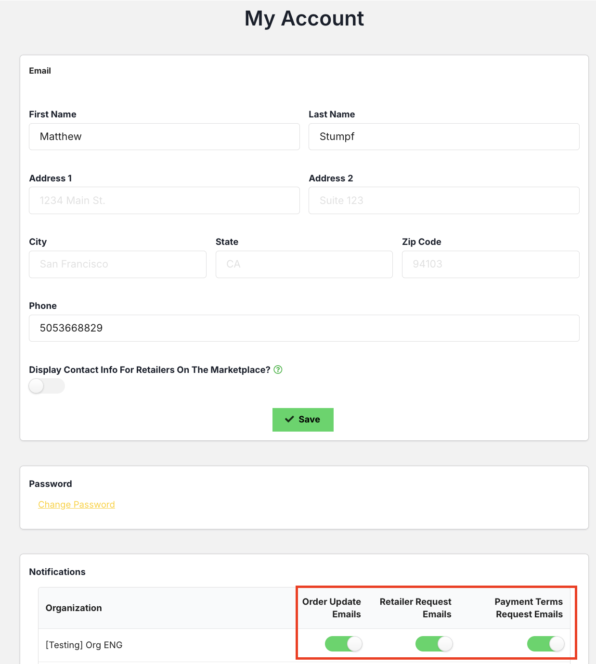This screenshot has height=664, width=596.
Task: Select the Address 2 input field
Action: point(443,201)
